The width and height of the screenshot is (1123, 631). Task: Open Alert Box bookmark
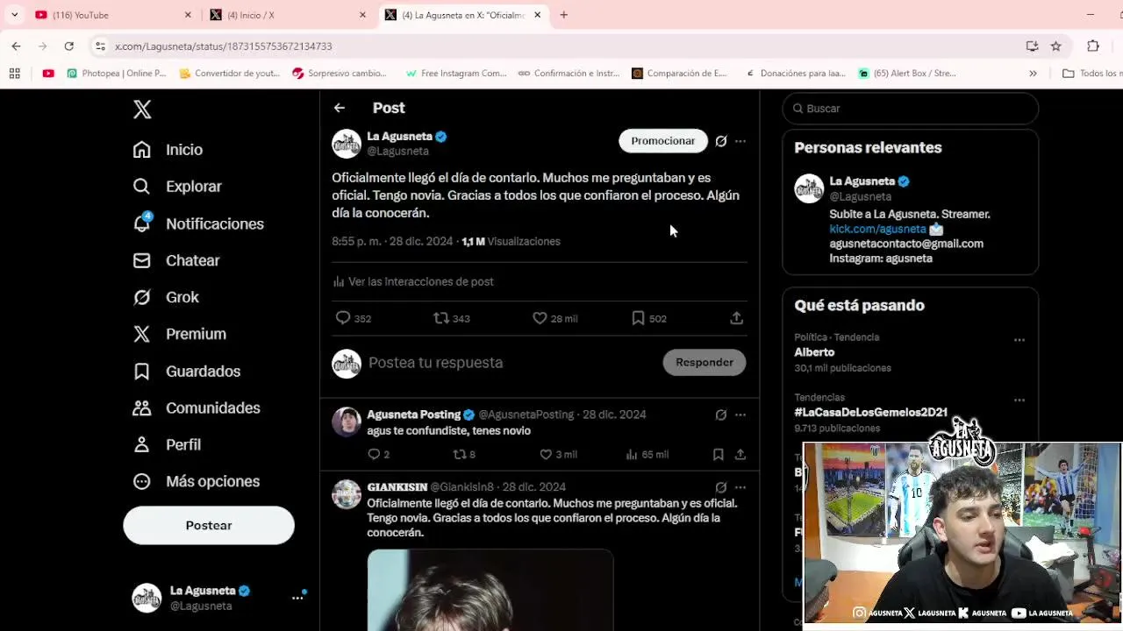pyautogui.click(x=908, y=74)
